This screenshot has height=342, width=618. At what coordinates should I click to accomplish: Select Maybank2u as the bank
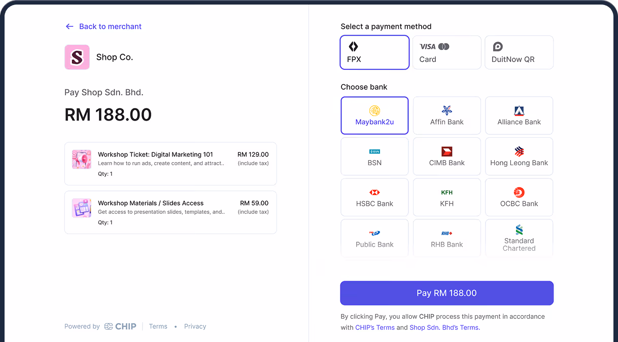[x=374, y=116]
